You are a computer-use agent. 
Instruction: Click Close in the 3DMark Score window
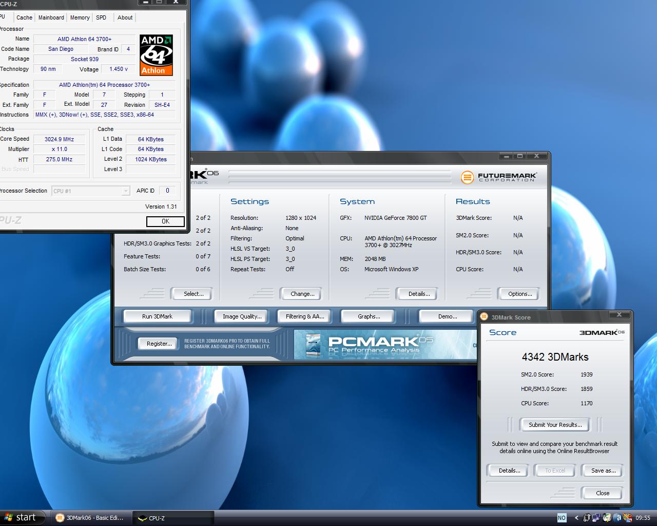click(x=603, y=493)
